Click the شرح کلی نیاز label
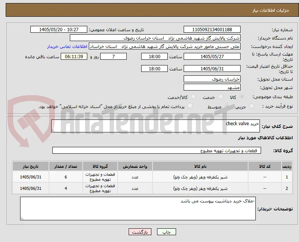This screenshot has width=299, height=242. tap(277, 126)
